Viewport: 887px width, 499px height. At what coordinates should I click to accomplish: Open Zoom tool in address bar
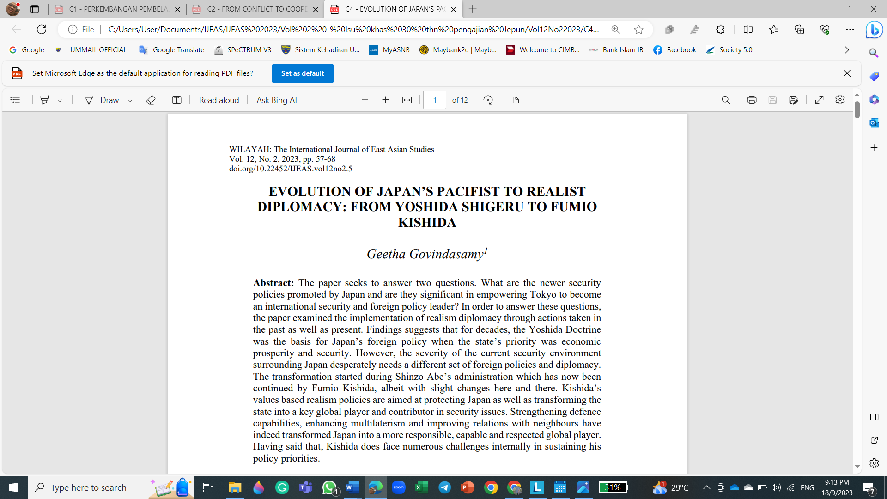click(x=615, y=30)
